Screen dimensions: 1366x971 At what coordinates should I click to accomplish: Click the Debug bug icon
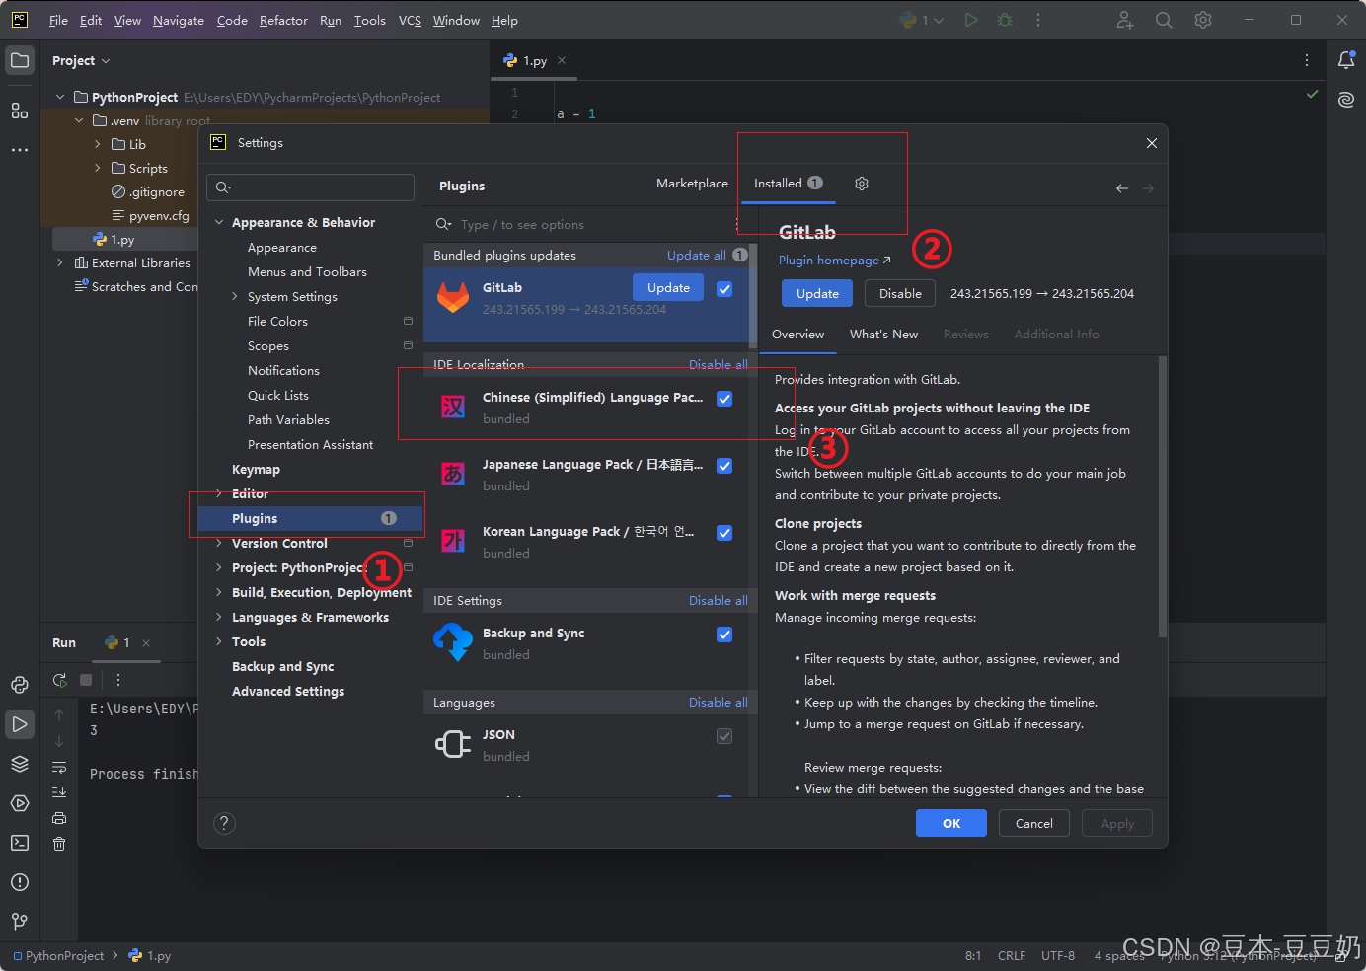(1005, 20)
